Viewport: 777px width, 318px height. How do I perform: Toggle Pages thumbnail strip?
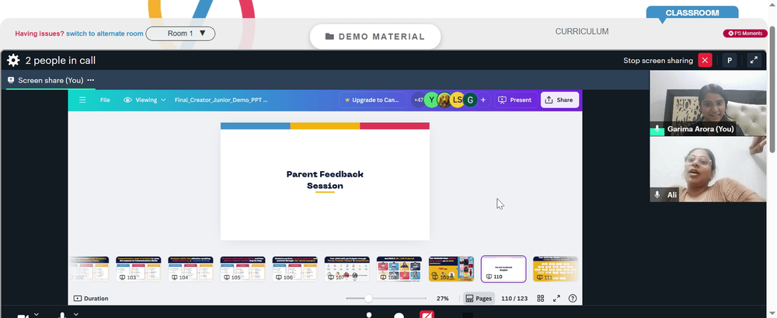[x=479, y=298]
